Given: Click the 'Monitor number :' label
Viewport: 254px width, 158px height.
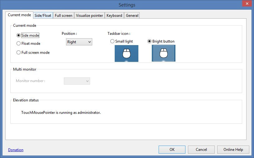Looking at the screenshot, I should [x=31, y=81].
